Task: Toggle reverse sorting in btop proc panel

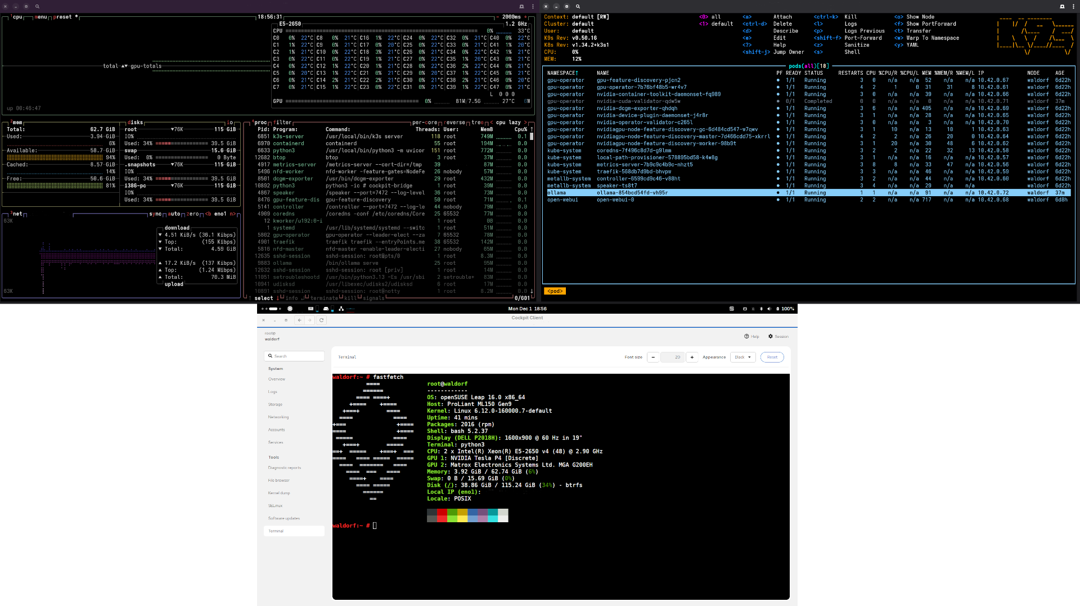Action: point(455,122)
